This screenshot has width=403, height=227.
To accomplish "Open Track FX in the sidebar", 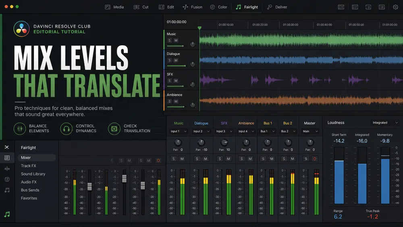I will (x=29, y=166).
